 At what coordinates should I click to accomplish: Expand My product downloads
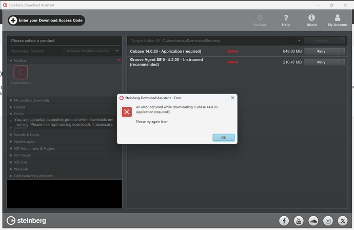[11, 100]
